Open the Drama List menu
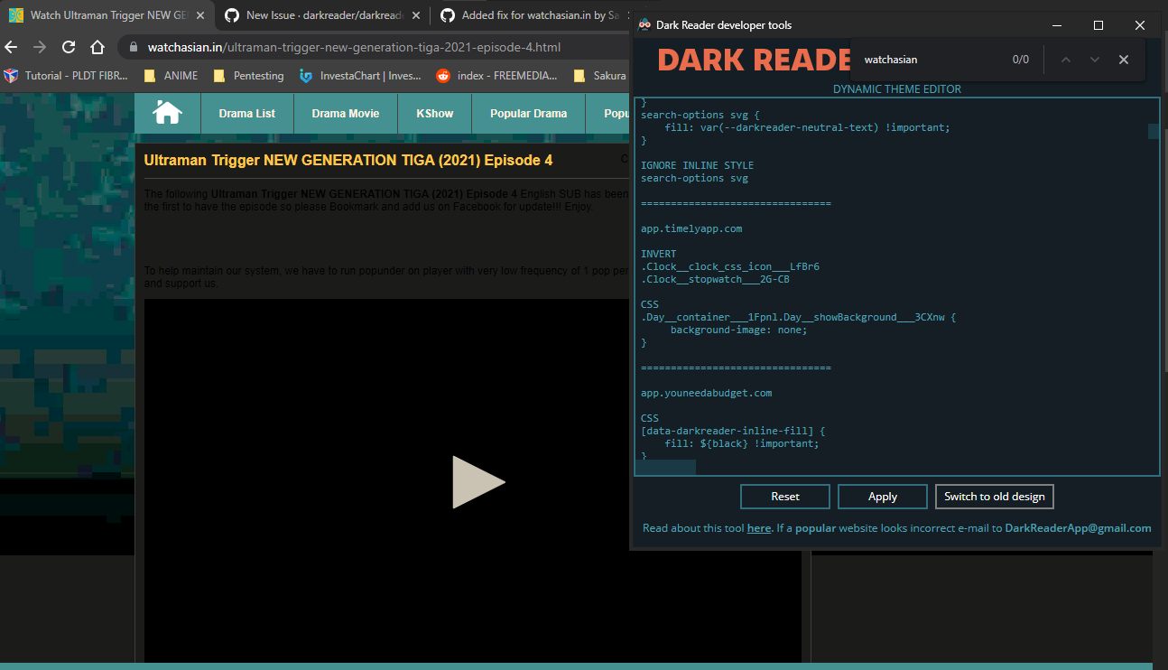1168x670 pixels. coord(247,114)
